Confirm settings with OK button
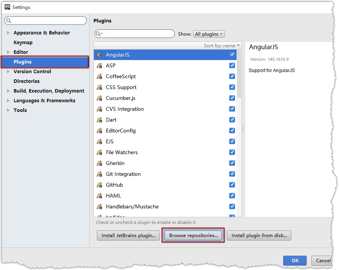The height and width of the screenshot is (270, 339). pos(295,260)
